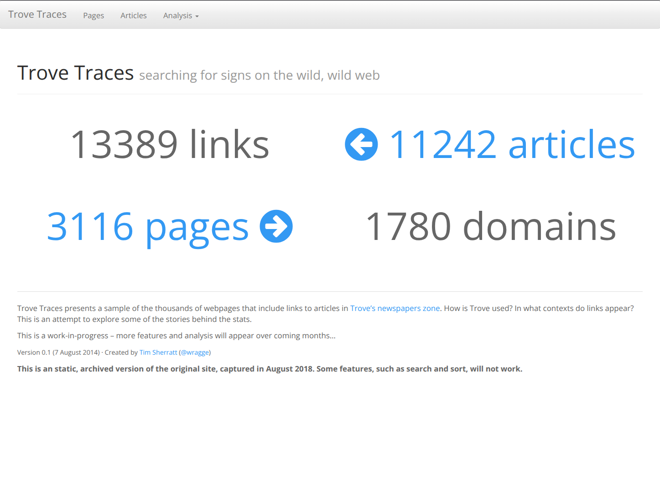Open the Trove Traces brand link in navbar
The height and width of the screenshot is (494, 660).
37,15
